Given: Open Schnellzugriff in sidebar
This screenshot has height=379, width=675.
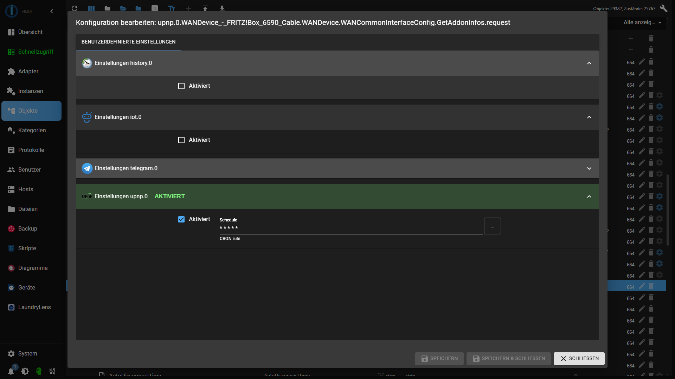Looking at the screenshot, I should click(31, 52).
